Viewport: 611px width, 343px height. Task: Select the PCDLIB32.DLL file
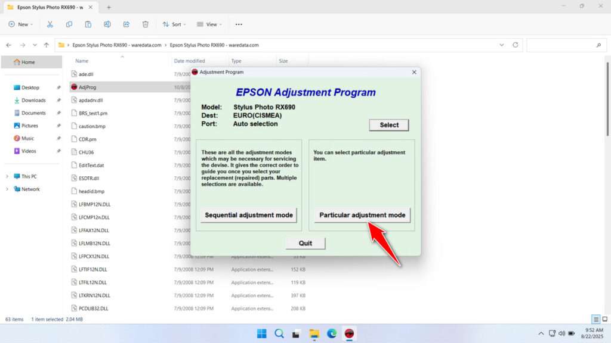pos(93,308)
